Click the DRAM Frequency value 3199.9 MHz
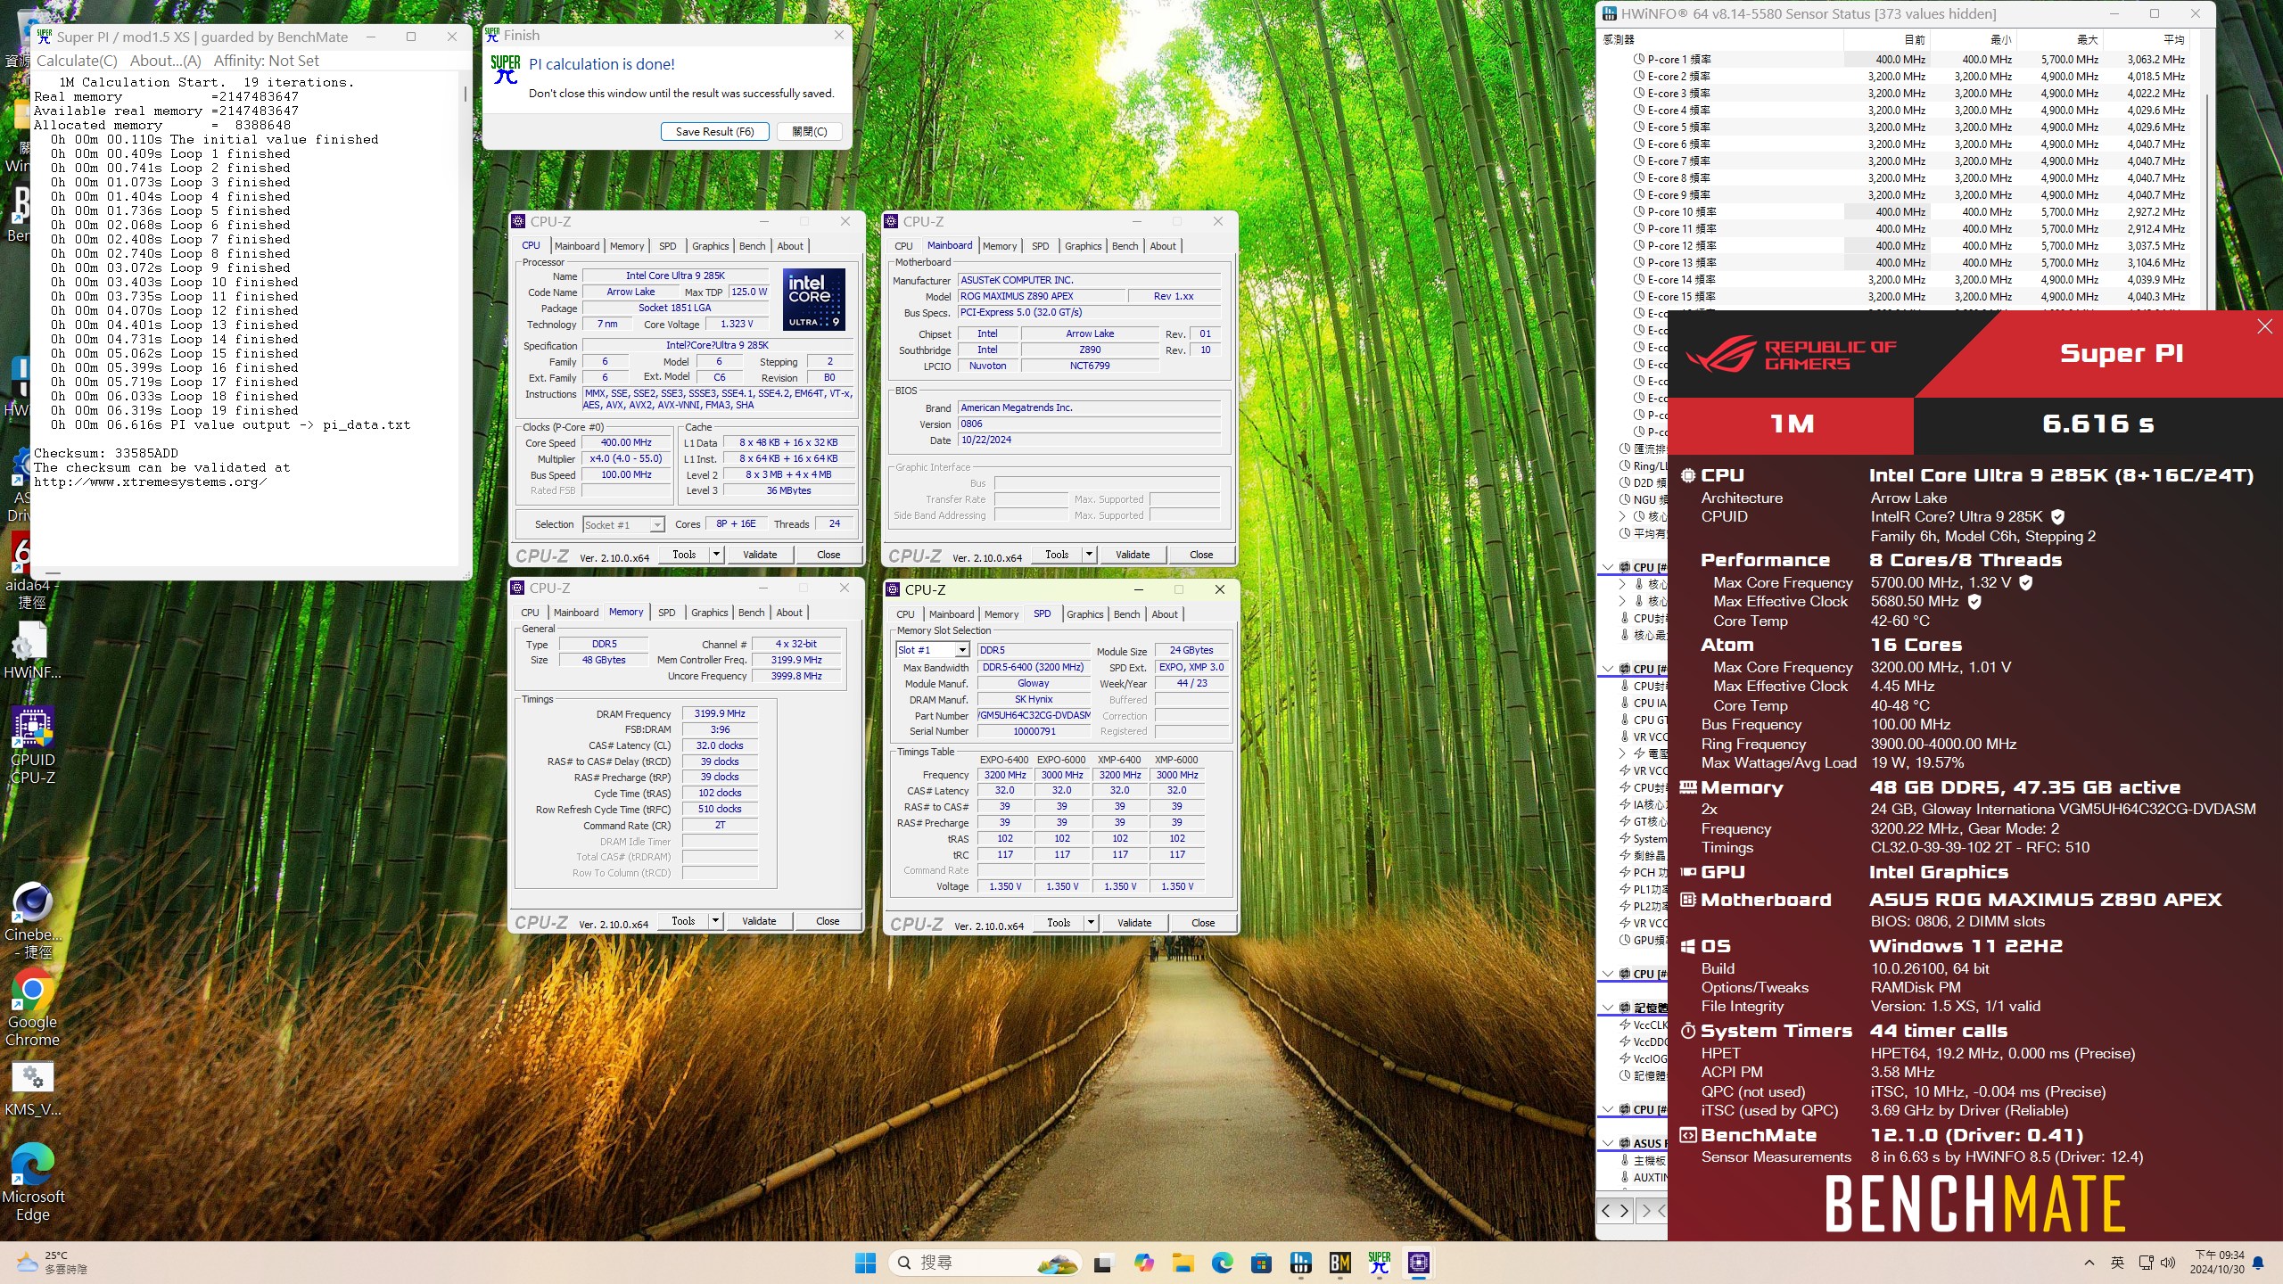Screen dimensions: 2283x1284 [x=720, y=713]
